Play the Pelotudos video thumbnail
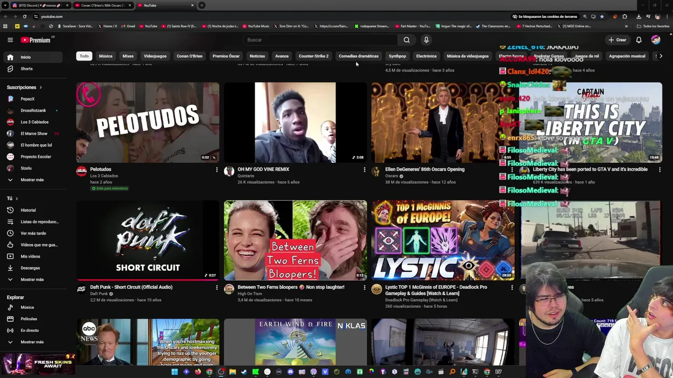This screenshot has width=673, height=378. 148,122
